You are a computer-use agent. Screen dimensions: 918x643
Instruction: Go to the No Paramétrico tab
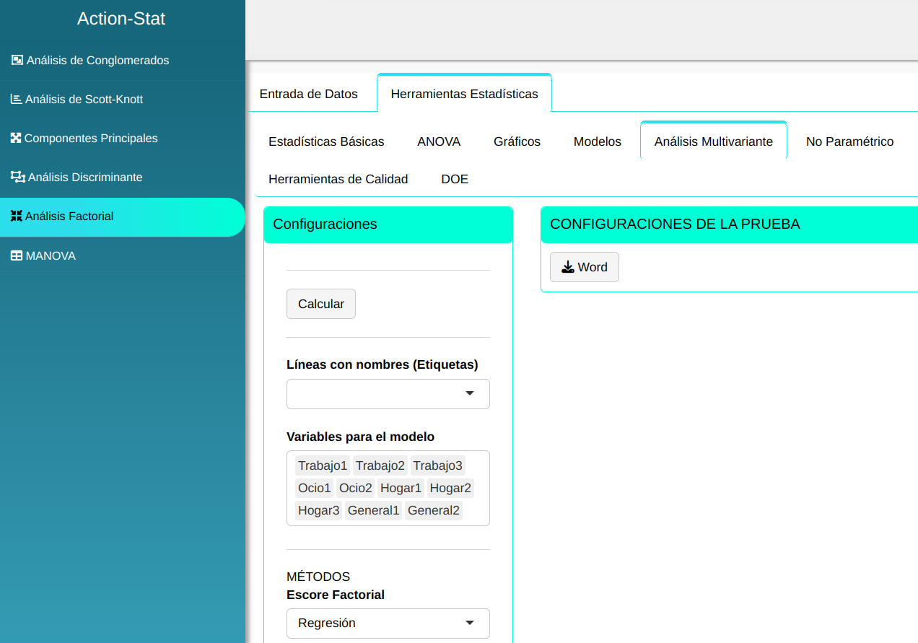[x=849, y=141]
